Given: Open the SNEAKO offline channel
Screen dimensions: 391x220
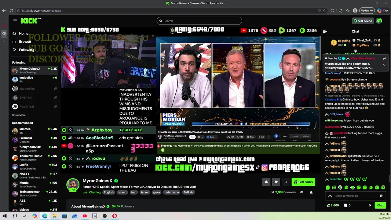Looking at the screenshot, I should pos(35,97).
